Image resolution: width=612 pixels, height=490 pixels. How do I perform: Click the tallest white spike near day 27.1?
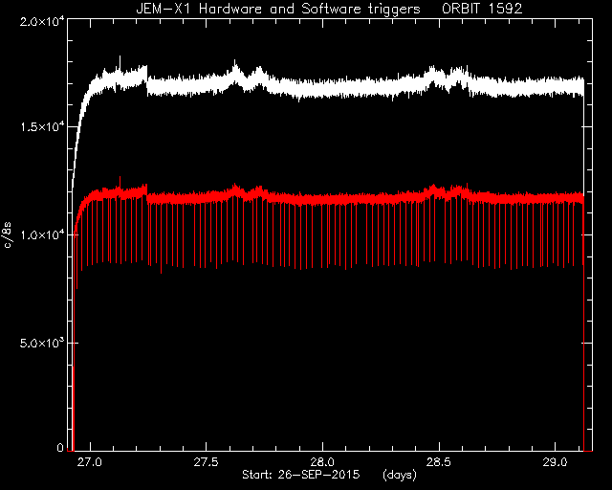click(120, 62)
